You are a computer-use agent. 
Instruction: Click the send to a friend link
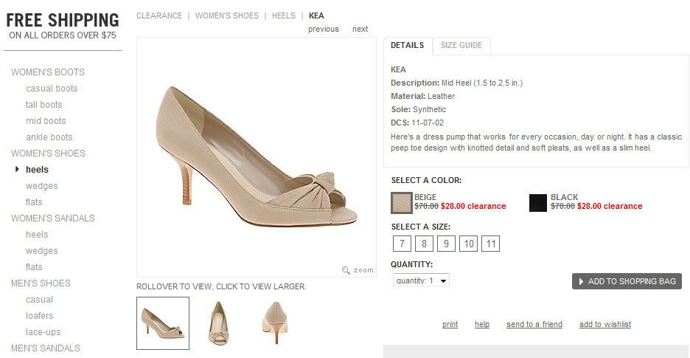click(534, 324)
